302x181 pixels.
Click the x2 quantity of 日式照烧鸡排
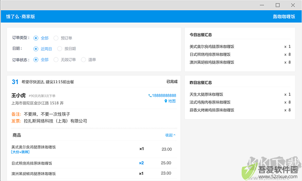pos(142,163)
